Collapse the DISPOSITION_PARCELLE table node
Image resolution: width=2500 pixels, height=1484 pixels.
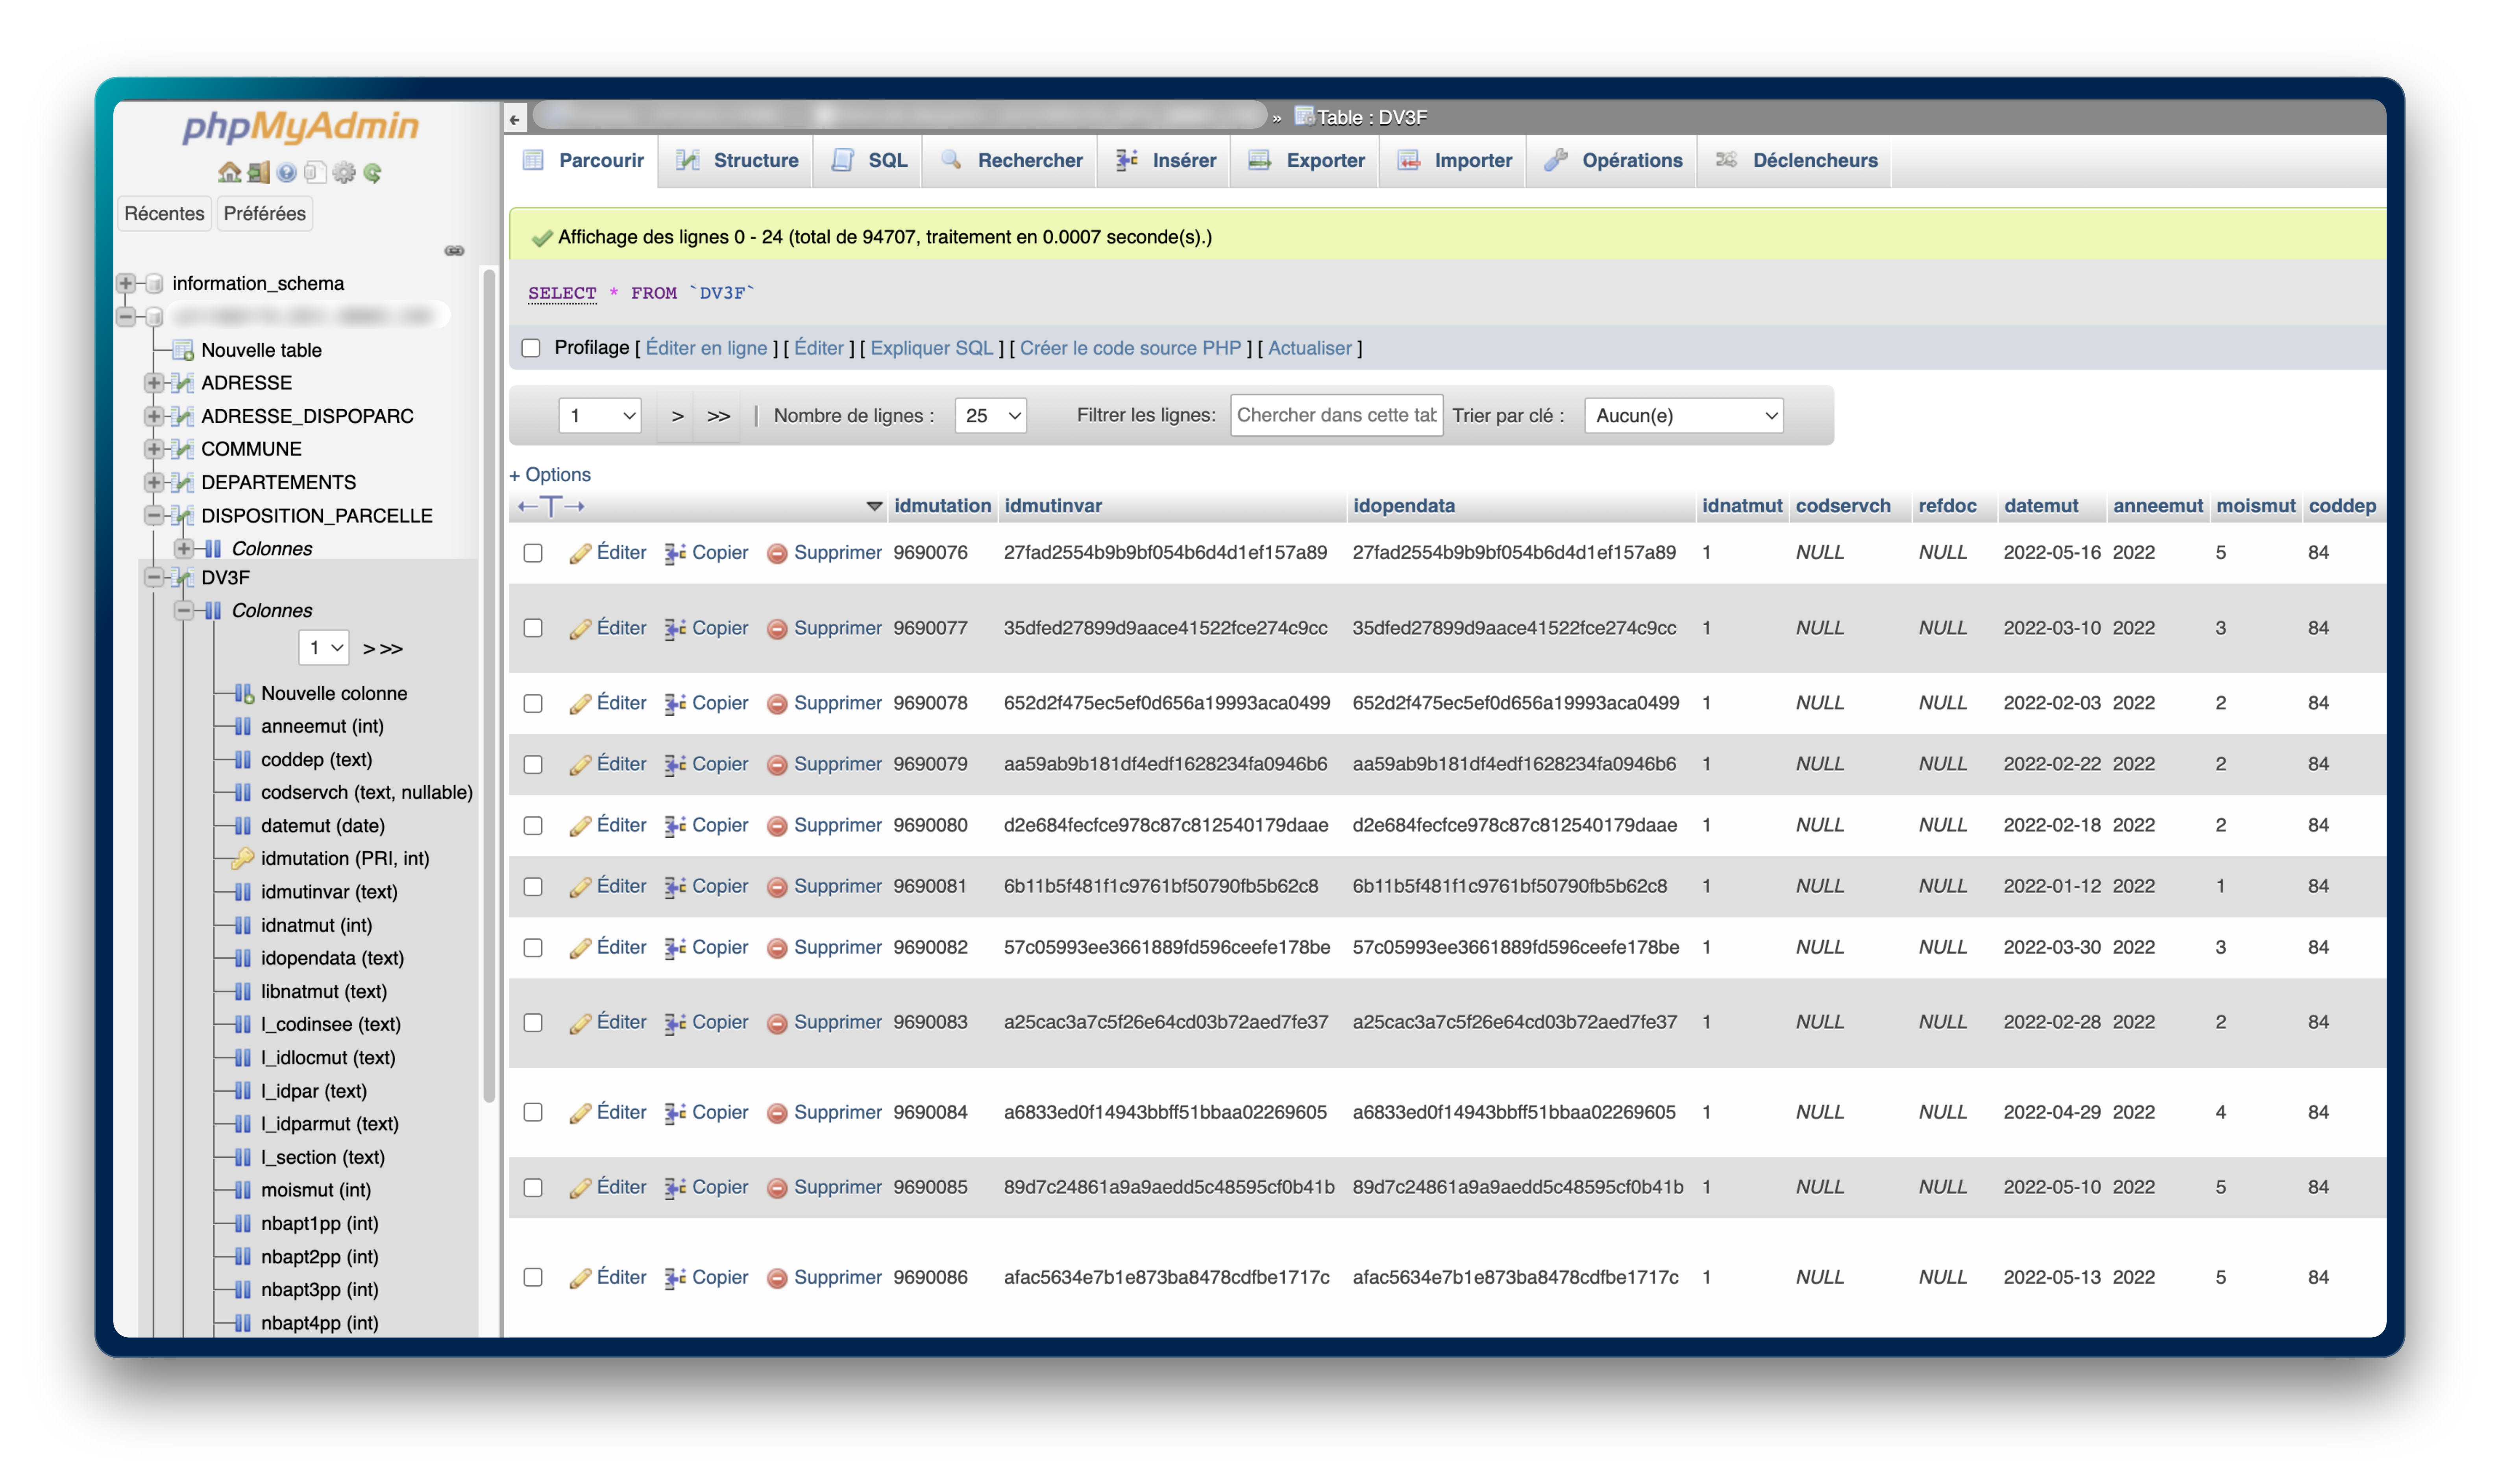pyautogui.click(x=154, y=516)
